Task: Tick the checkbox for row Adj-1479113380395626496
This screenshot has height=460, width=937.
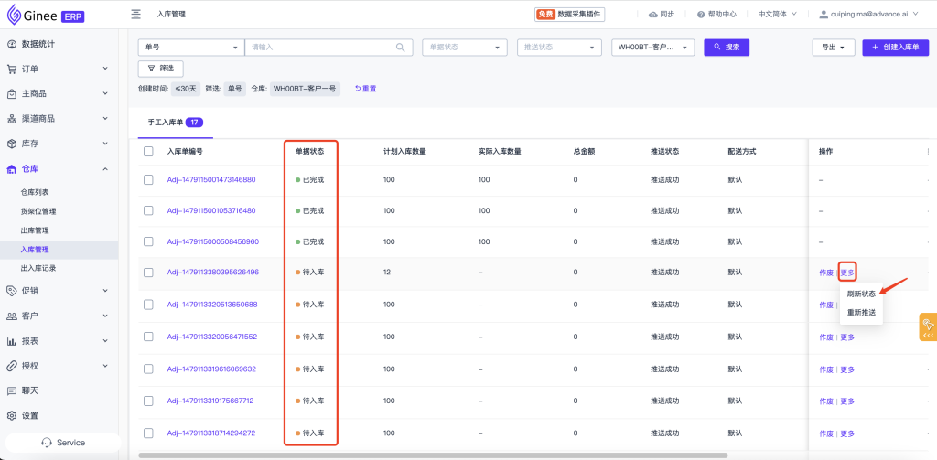Action: click(148, 272)
